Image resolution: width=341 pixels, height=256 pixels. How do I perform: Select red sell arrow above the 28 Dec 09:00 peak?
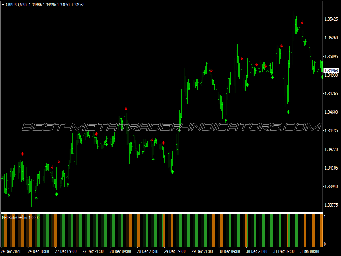coord(126,108)
